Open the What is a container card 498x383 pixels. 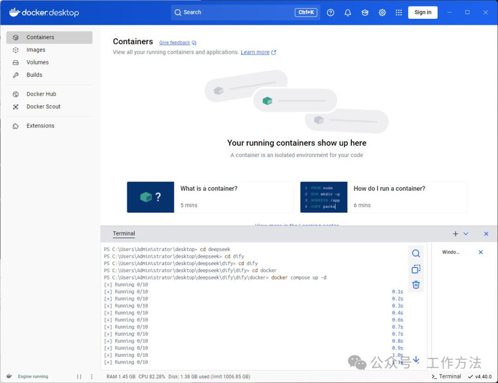[x=210, y=197]
